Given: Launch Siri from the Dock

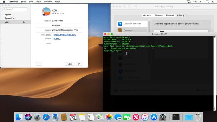Looking at the screenshot, I should point(28,117).
